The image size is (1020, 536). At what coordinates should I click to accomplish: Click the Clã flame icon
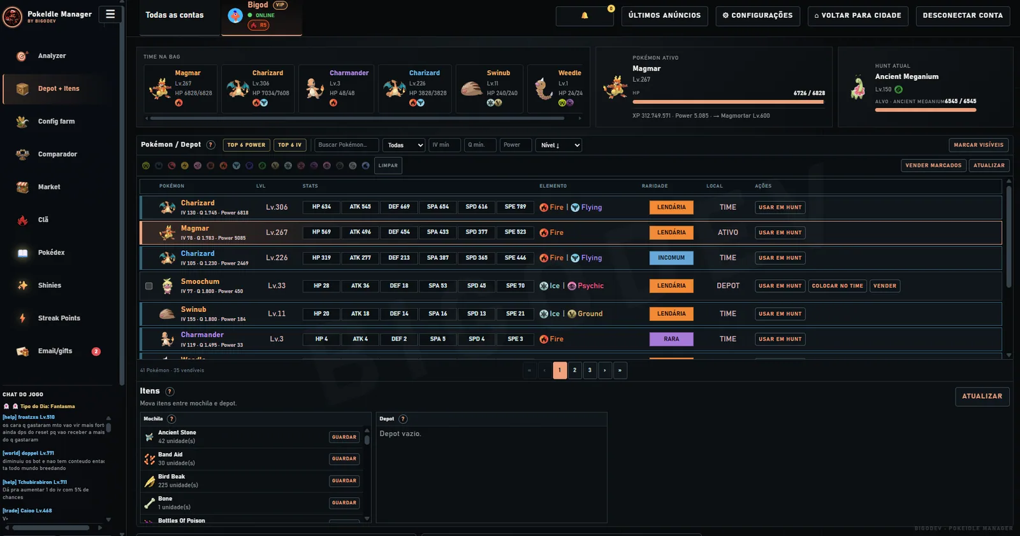point(22,220)
